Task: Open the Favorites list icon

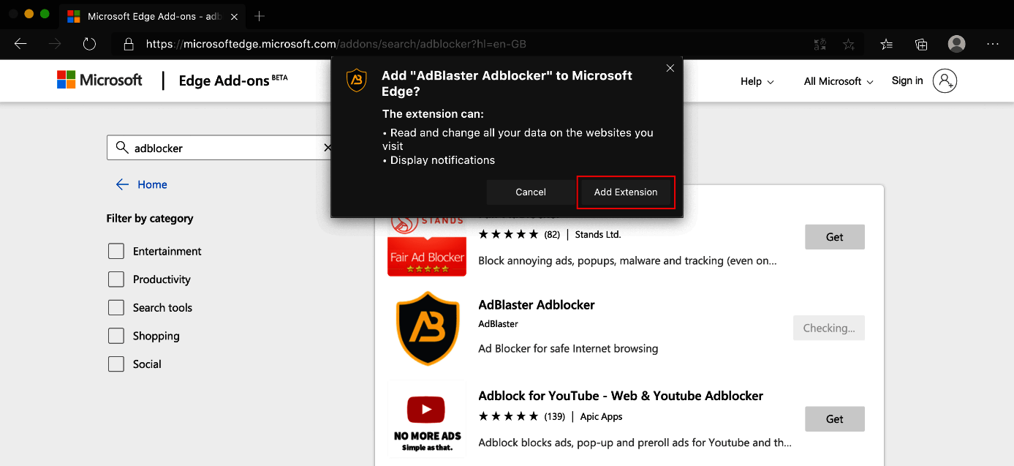Action: coord(887,44)
